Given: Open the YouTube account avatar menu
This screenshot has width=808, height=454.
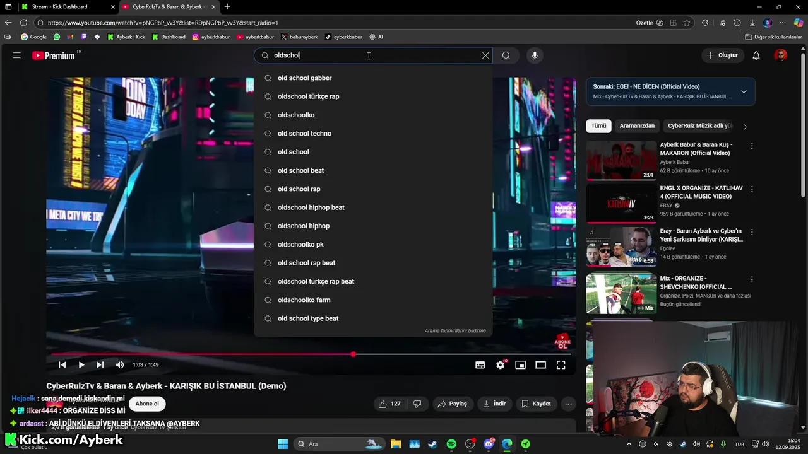Looking at the screenshot, I should point(781,55).
